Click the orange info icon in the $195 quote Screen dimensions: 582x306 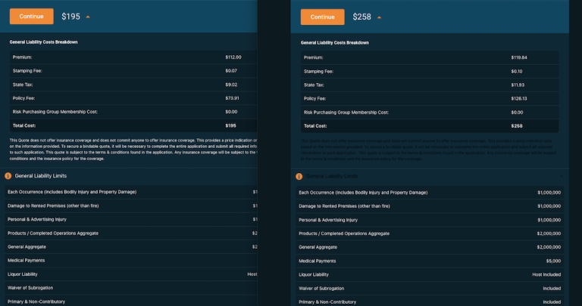click(x=8, y=176)
